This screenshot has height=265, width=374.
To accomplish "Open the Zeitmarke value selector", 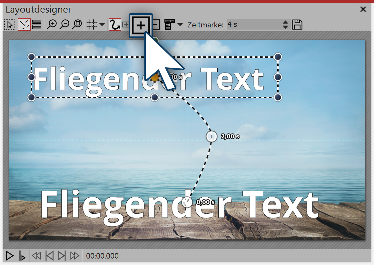I will point(255,24).
